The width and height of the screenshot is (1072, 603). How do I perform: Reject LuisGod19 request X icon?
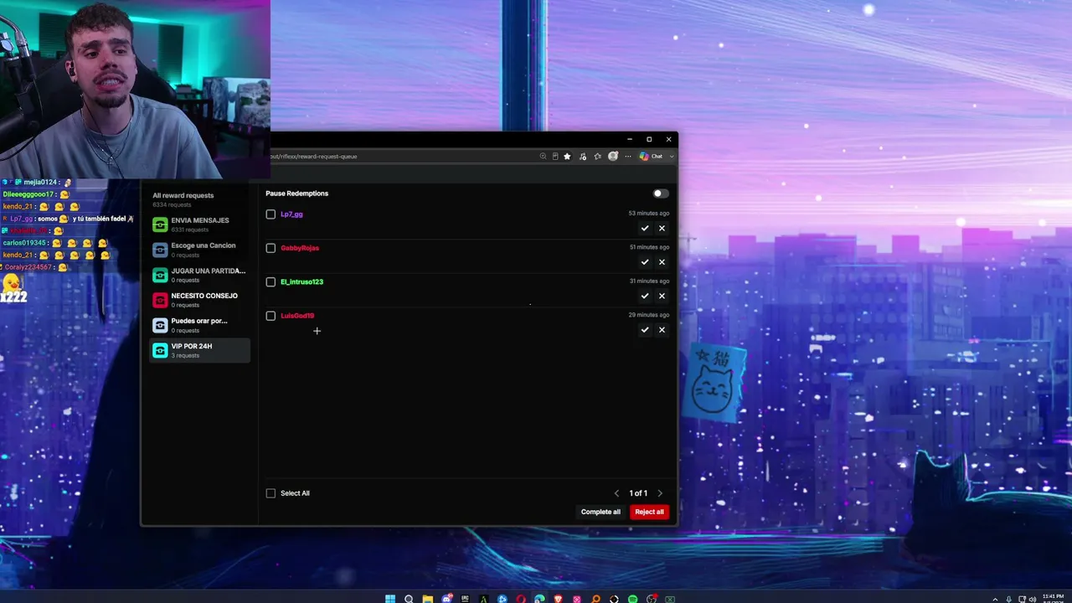(x=662, y=330)
